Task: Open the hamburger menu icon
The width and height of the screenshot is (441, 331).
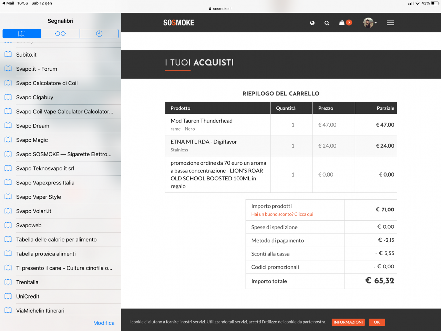Action: click(390, 23)
